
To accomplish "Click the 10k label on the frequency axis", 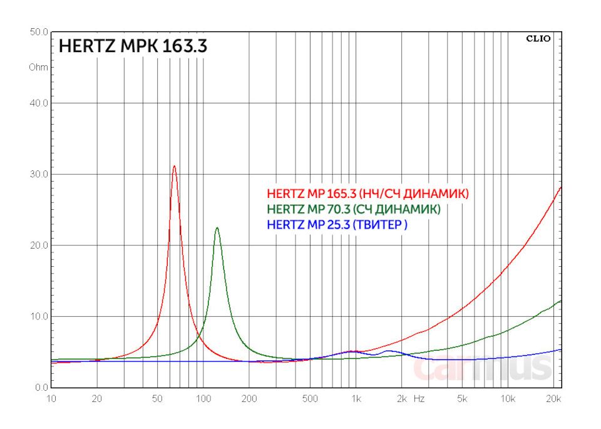I will click(x=508, y=399).
